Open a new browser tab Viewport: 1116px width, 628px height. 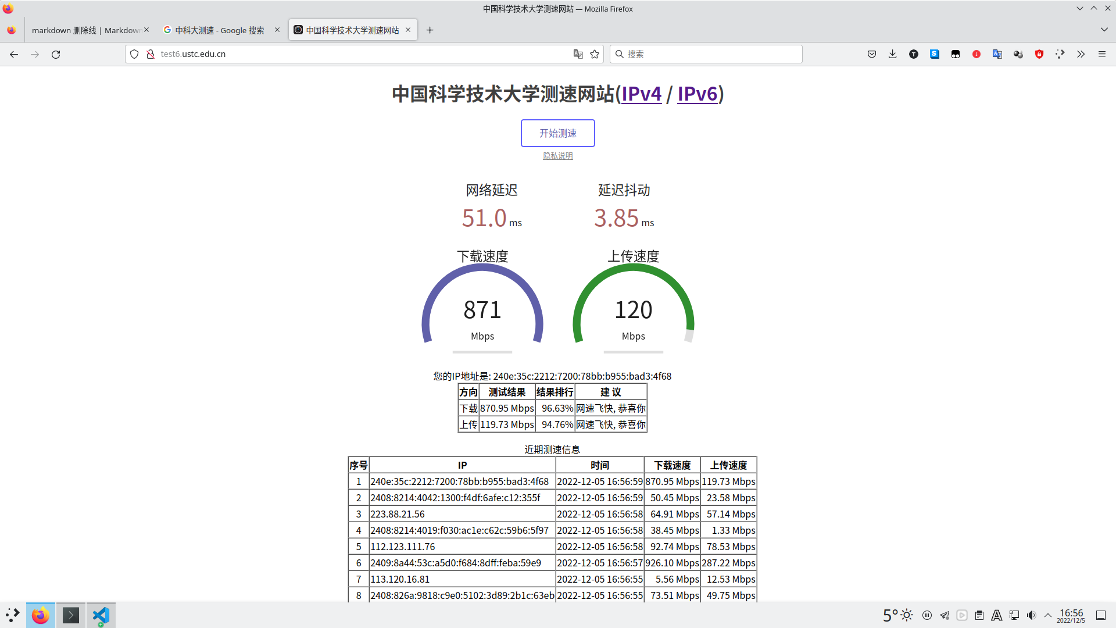pos(430,30)
